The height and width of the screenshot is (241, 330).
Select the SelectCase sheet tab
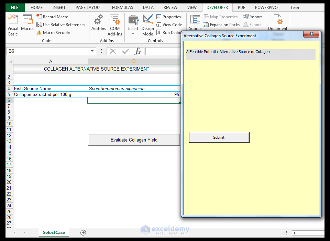pos(54,233)
